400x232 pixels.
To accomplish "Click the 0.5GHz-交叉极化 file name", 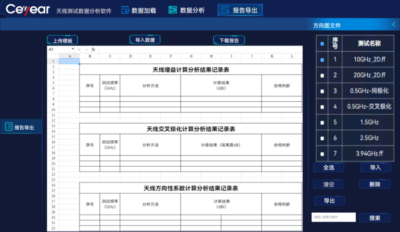I will click(x=369, y=107).
